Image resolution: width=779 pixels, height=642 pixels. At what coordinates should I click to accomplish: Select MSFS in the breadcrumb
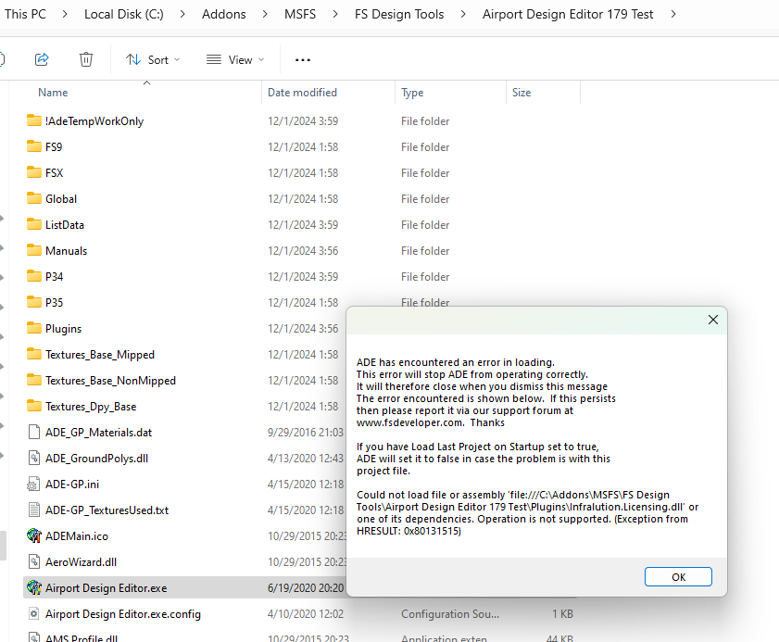[300, 14]
